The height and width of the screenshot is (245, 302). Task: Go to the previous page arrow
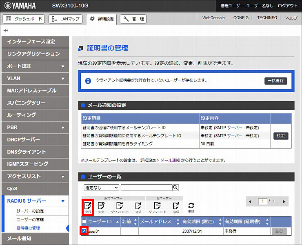tap(250, 201)
